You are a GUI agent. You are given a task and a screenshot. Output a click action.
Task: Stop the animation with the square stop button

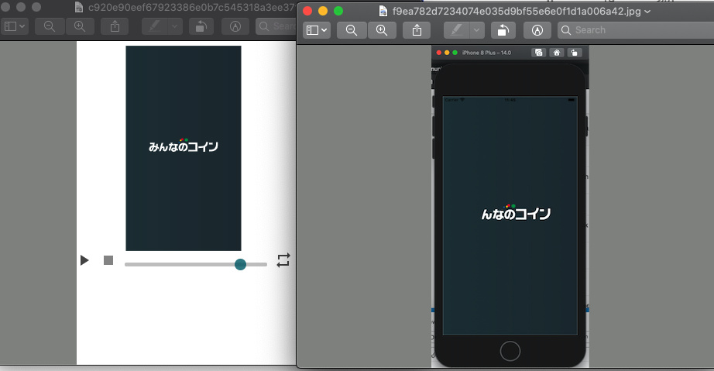click(x=108, y=260)
